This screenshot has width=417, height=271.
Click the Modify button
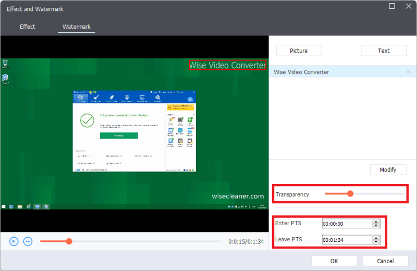(x=388, y=170)
